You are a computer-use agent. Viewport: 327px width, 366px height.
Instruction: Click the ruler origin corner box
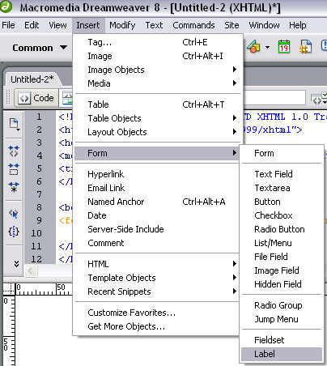click(9, 289)
